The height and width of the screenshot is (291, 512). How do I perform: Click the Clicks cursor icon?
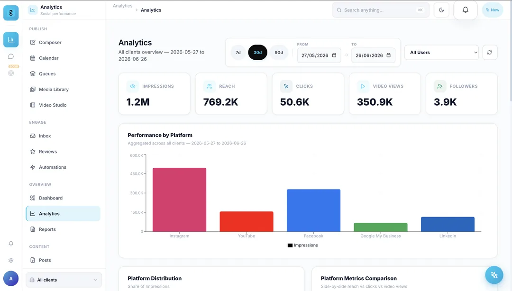[x=286, y=86]
